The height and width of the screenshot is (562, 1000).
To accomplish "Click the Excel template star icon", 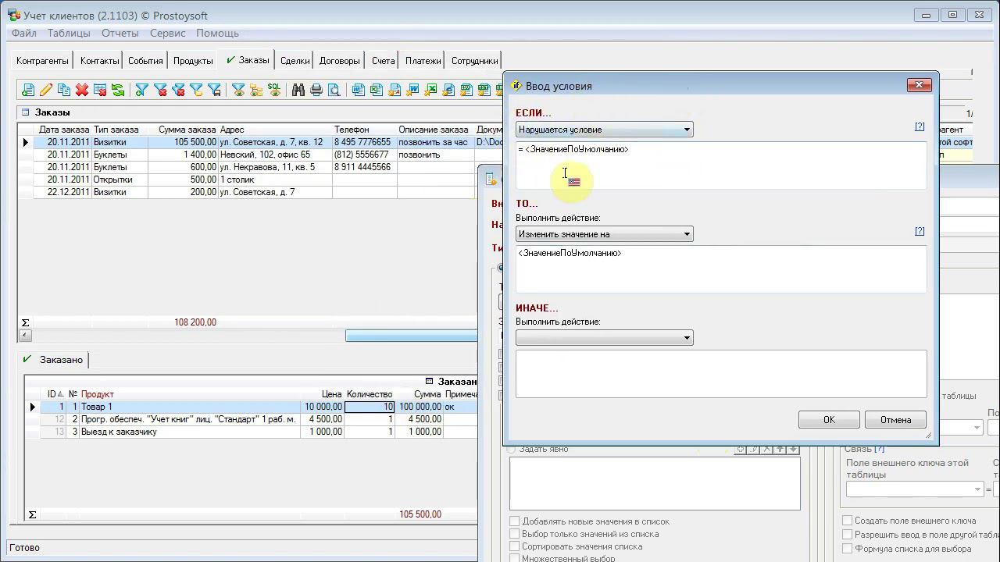I will point(430,91).
